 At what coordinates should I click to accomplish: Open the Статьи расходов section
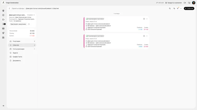tap(22, 49)
